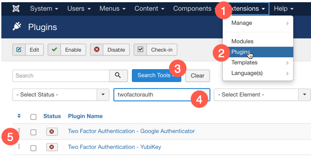
Task: Click the Edit pencil icon
Action: 19,49
